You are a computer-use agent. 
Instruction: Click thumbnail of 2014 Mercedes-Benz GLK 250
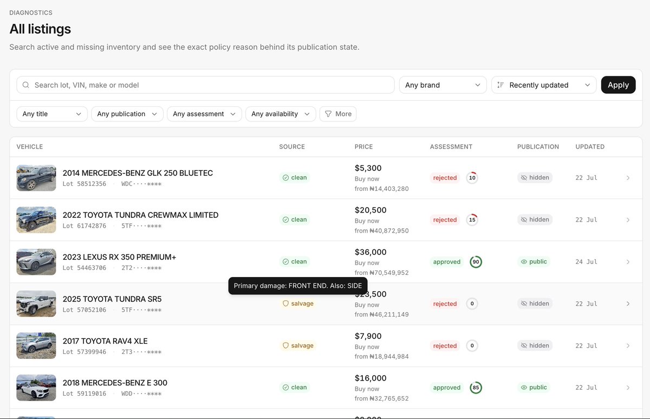click(x=36, y=178)
